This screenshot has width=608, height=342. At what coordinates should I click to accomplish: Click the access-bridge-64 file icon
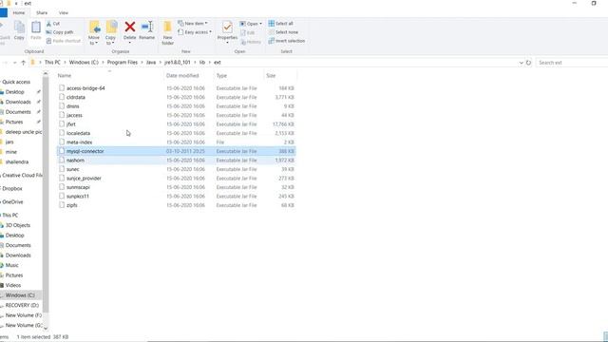(x=62, y=88)
